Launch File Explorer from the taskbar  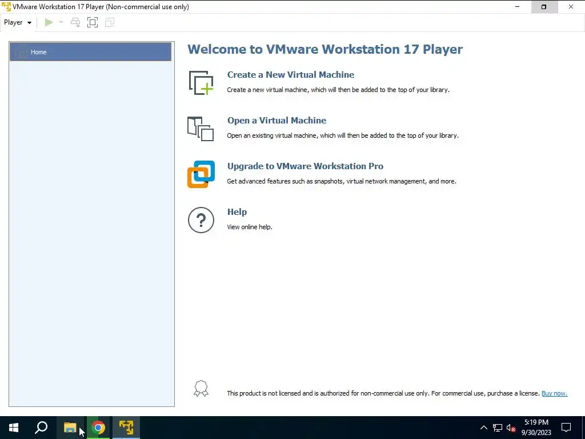[x=70, y=428]
